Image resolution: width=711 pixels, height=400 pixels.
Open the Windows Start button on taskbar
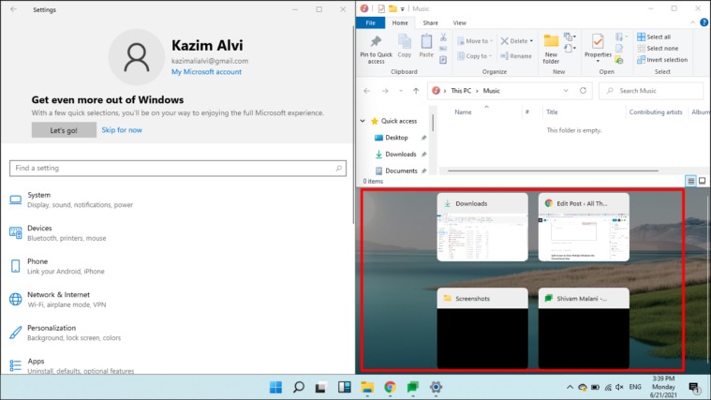click(275, 387)
